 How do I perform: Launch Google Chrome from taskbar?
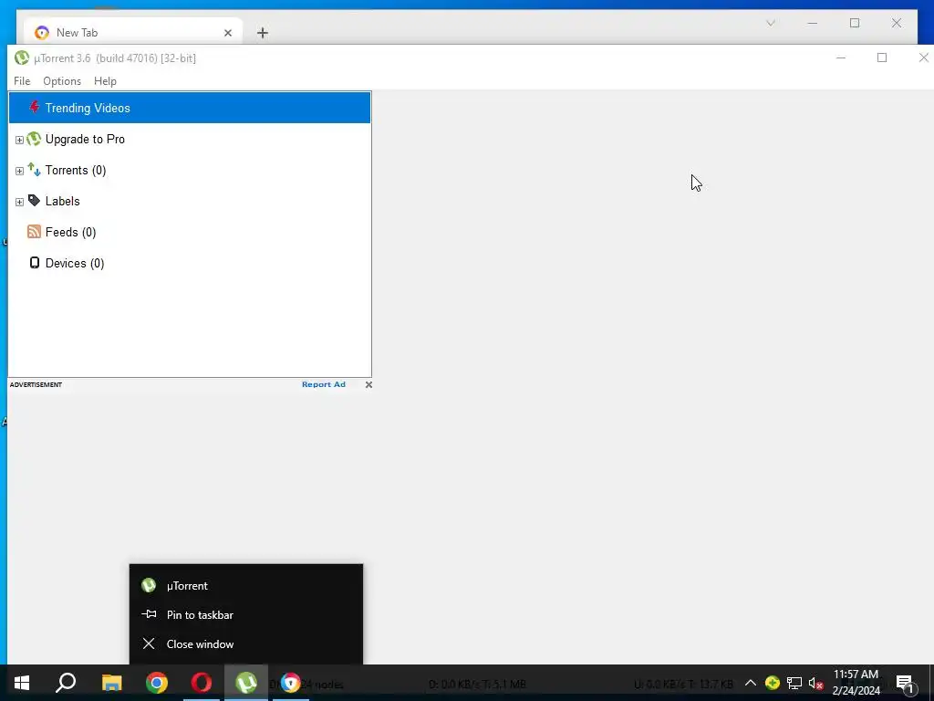pyautogui.click(x=157, y=683)
